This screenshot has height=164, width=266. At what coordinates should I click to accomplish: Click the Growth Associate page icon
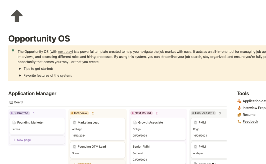point(135,122)
